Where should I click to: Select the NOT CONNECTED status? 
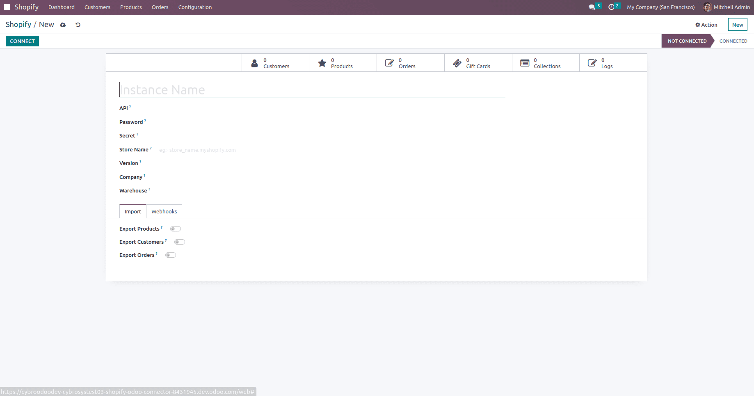coord(687,41)
